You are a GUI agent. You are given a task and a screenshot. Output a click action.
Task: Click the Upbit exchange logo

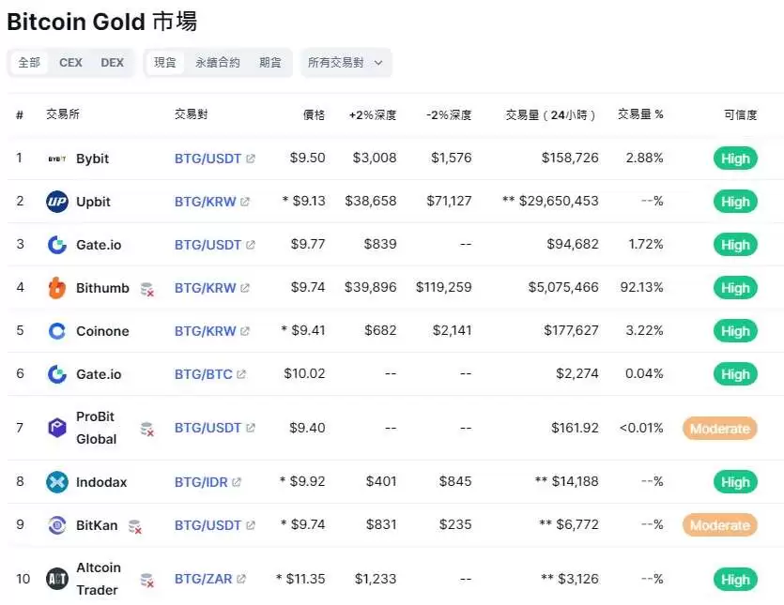[x=55, y=201]
